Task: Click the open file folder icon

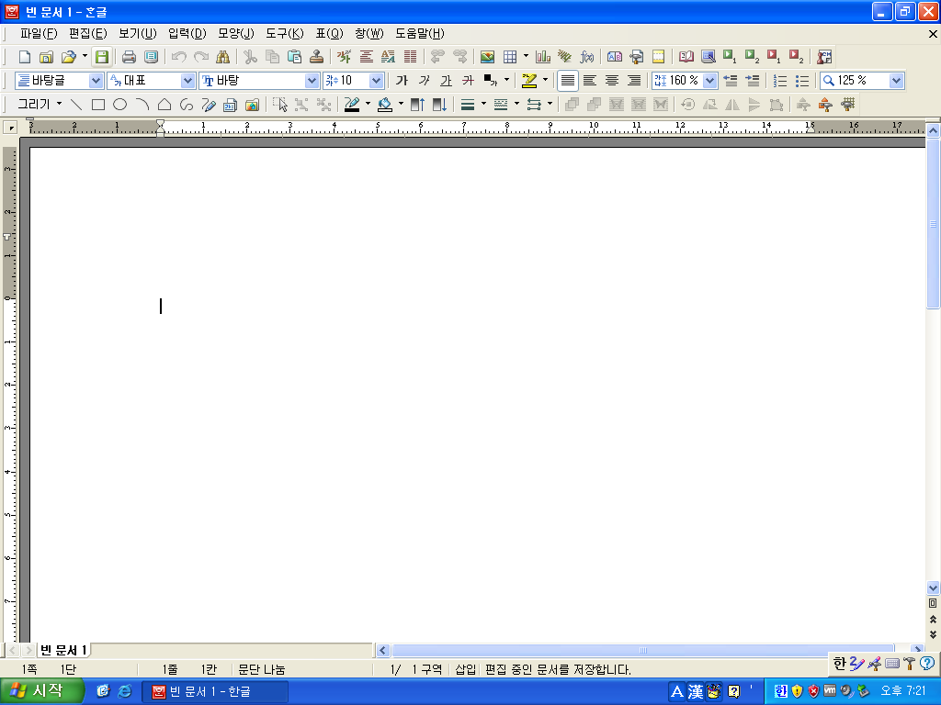Action: click(x=69, y=57)
